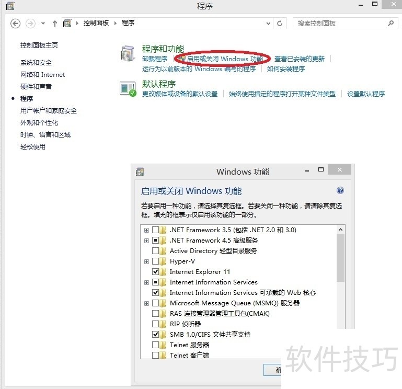Go up one level with Up arrow
The height and width of the screenshot is (389, 402).
(54, 24)
